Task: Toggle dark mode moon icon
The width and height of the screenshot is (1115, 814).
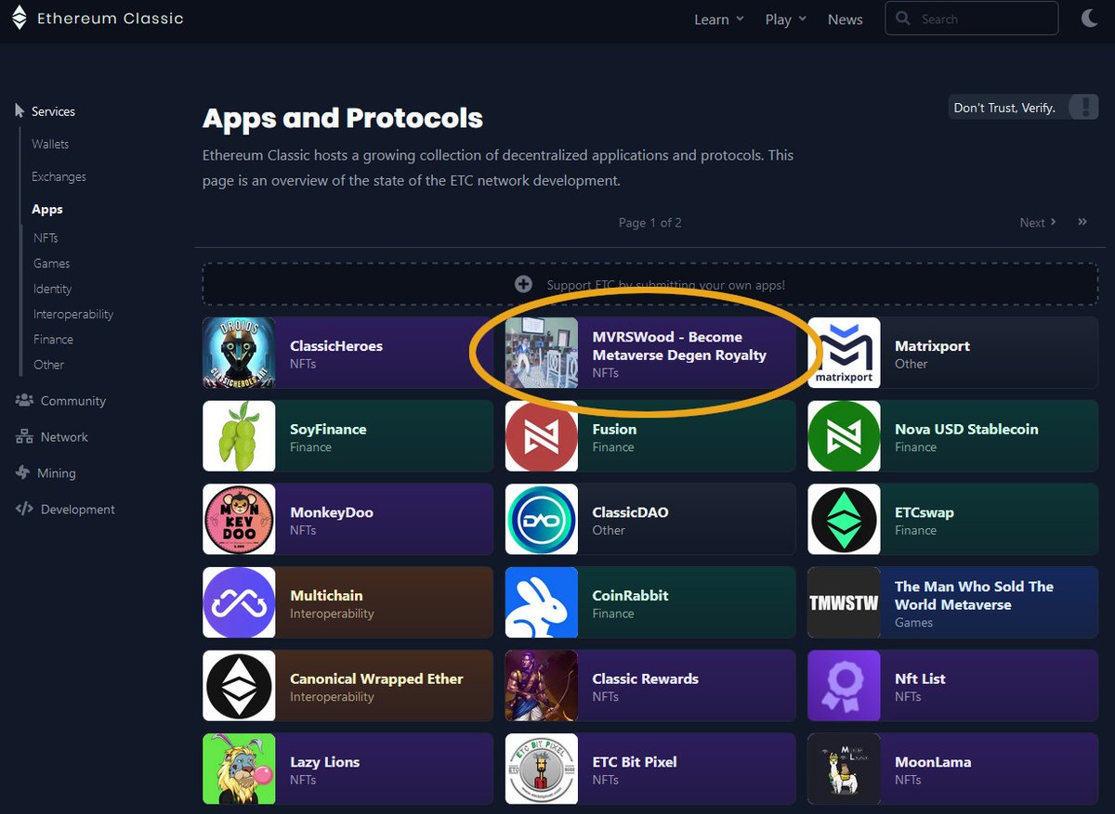Action: tap(1089, 19)
